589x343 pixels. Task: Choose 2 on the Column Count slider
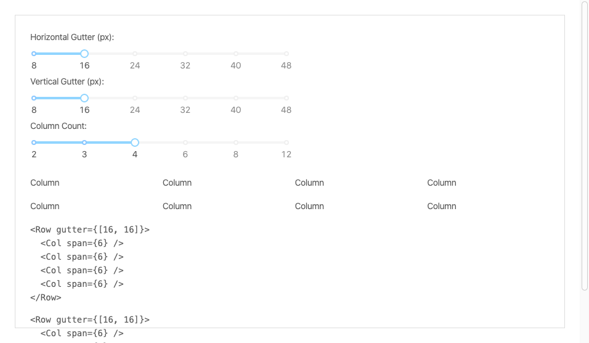34,143
